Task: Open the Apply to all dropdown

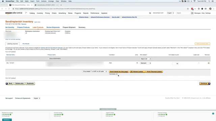Action: coord(145,59)
